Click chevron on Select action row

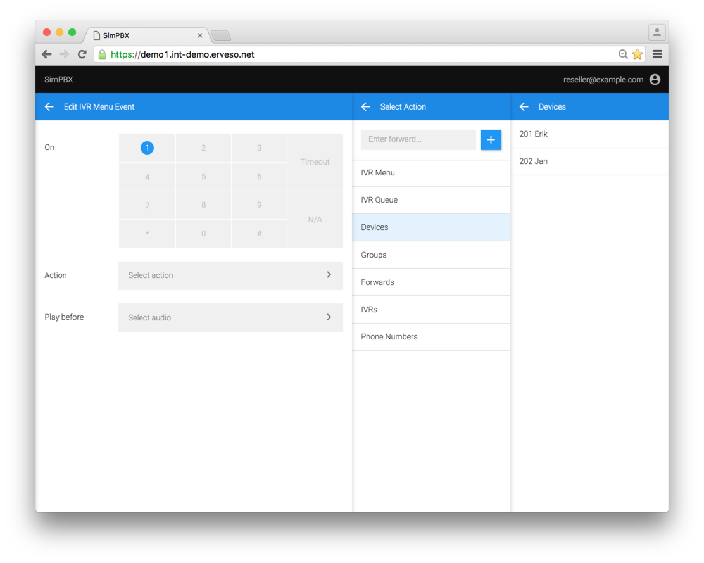[329, 275]
